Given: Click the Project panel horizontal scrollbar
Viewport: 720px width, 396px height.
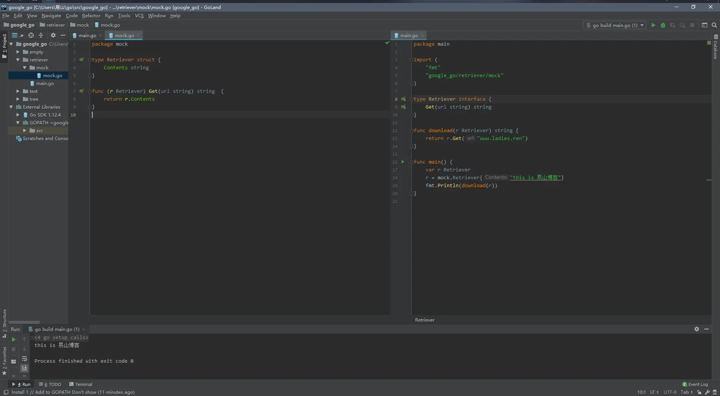Looking at the screenshot, I should click(24, 322).
